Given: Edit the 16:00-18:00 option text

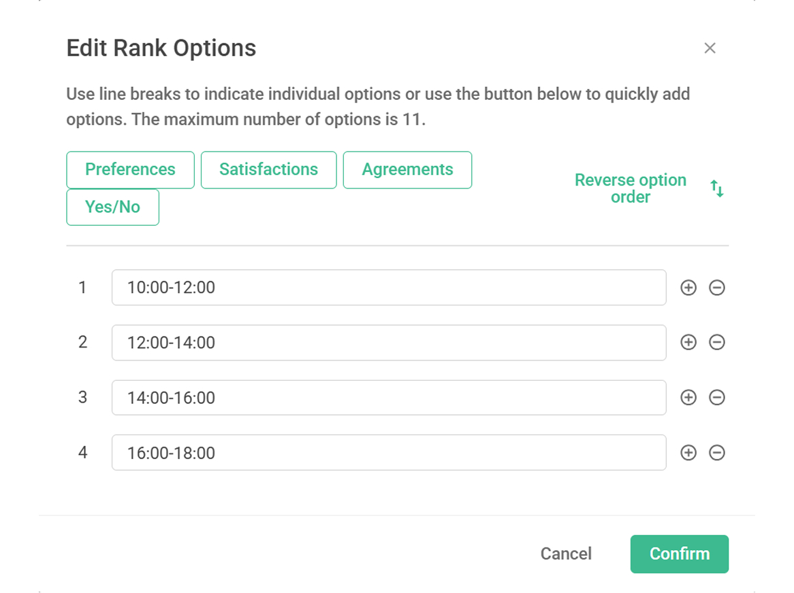Looking at the screenshot, I should [x=388, y=452].
